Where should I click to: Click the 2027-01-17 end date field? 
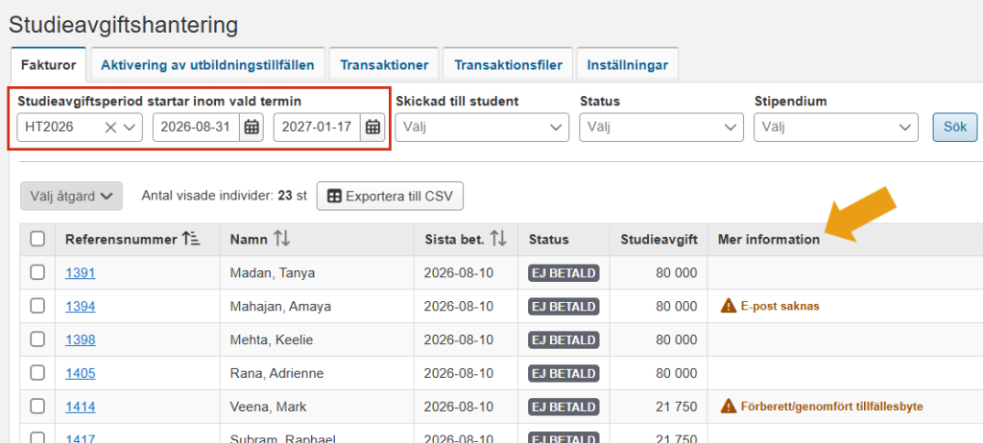[318, 128]
